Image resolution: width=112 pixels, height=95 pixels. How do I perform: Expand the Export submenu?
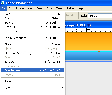(32, 92)
